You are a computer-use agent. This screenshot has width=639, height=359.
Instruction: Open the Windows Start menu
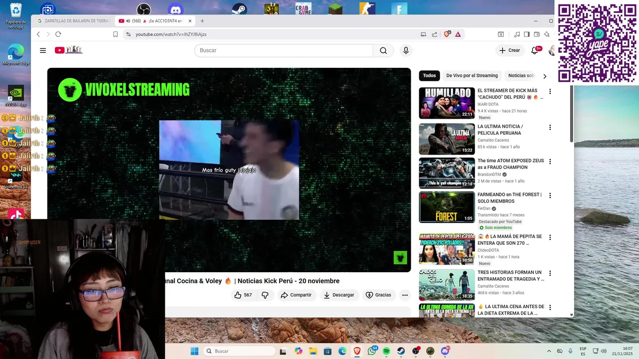(194, 351)
